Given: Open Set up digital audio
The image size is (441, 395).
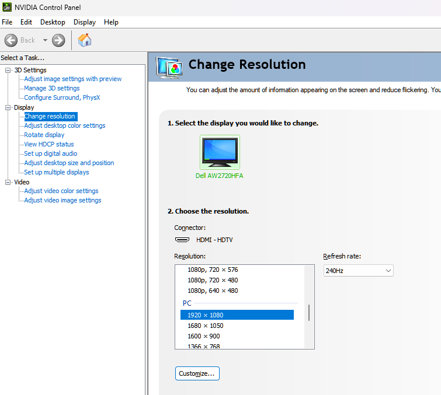Looking at the screenshot, I should click(51, 153).
